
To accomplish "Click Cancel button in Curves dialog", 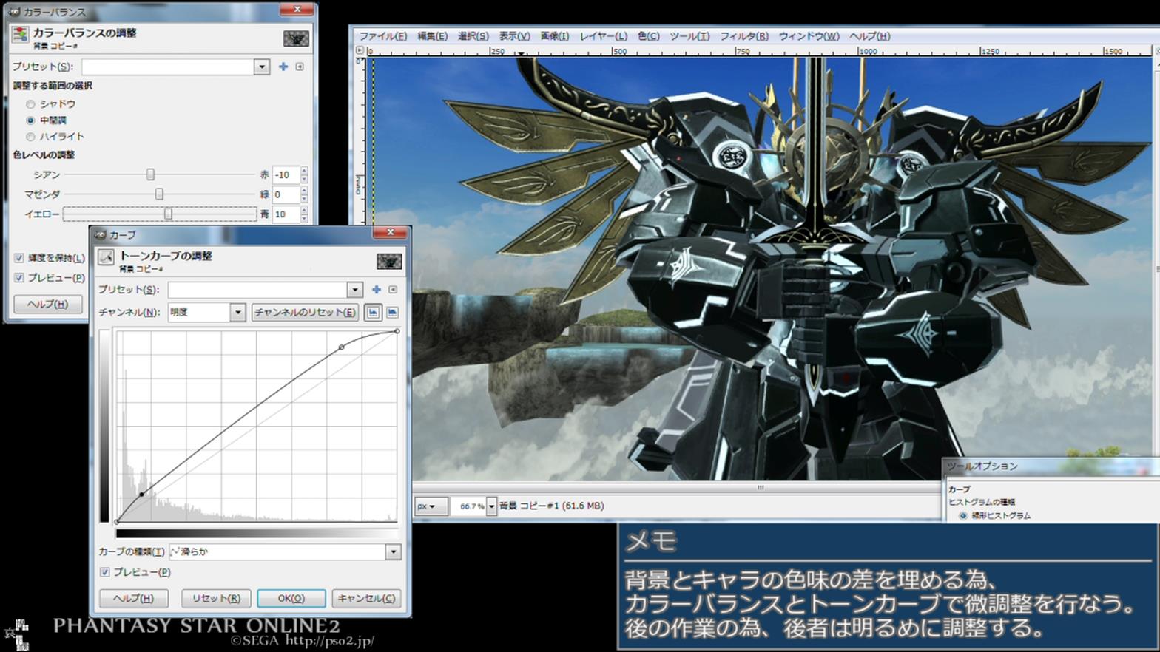I will point(366,598).
